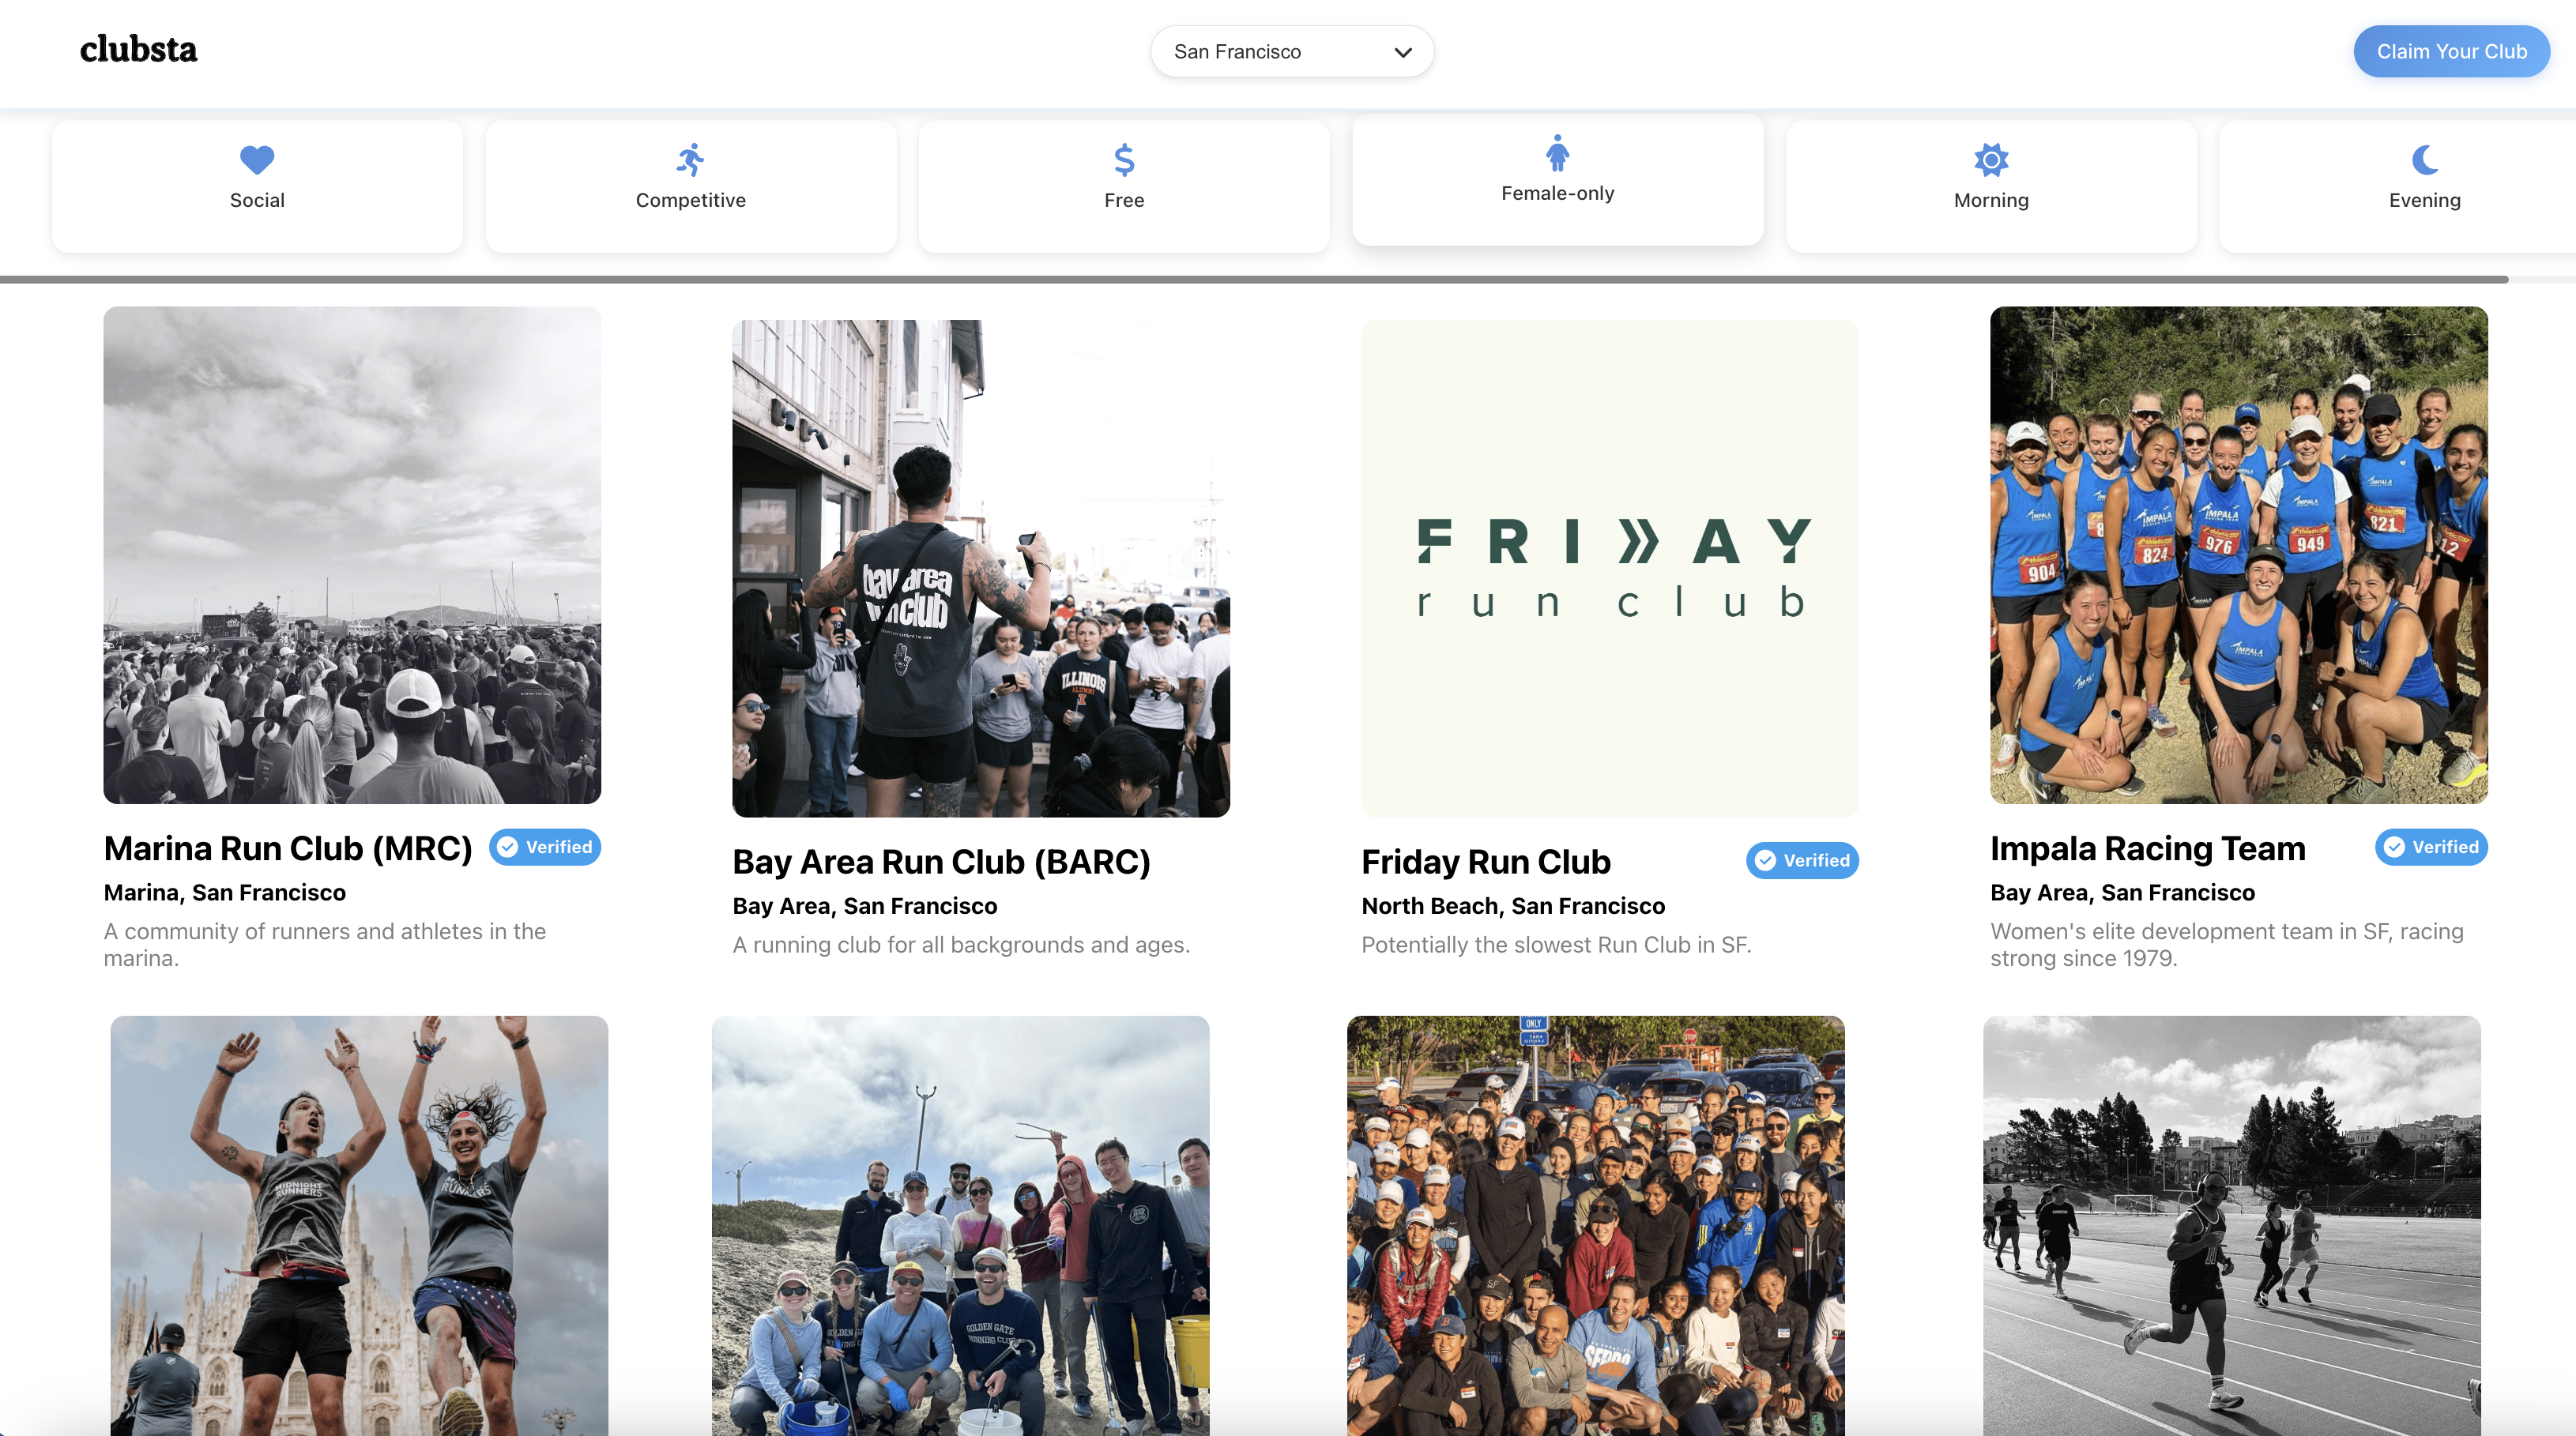Click the Claim Your Club button
The height and width of the screenshot is (1436, 2576).
pos(2451,52)
